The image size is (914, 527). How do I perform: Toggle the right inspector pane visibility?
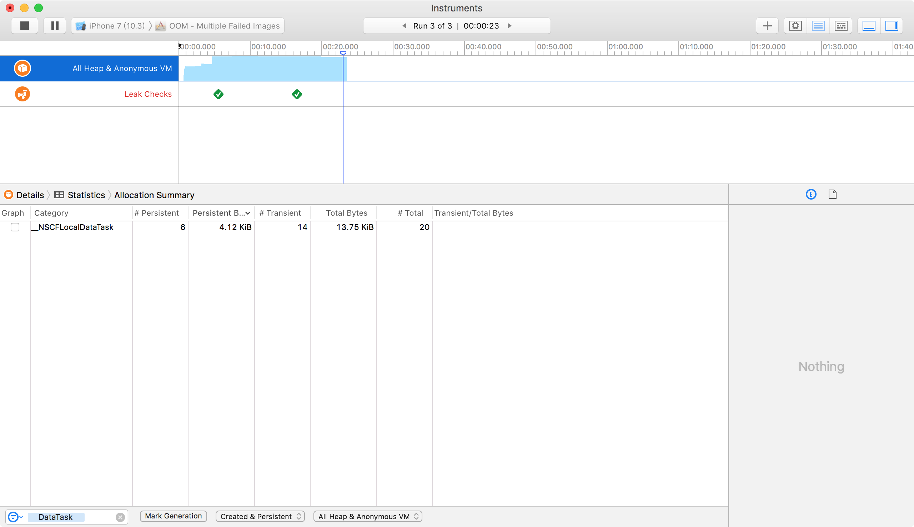pos(892,25)
